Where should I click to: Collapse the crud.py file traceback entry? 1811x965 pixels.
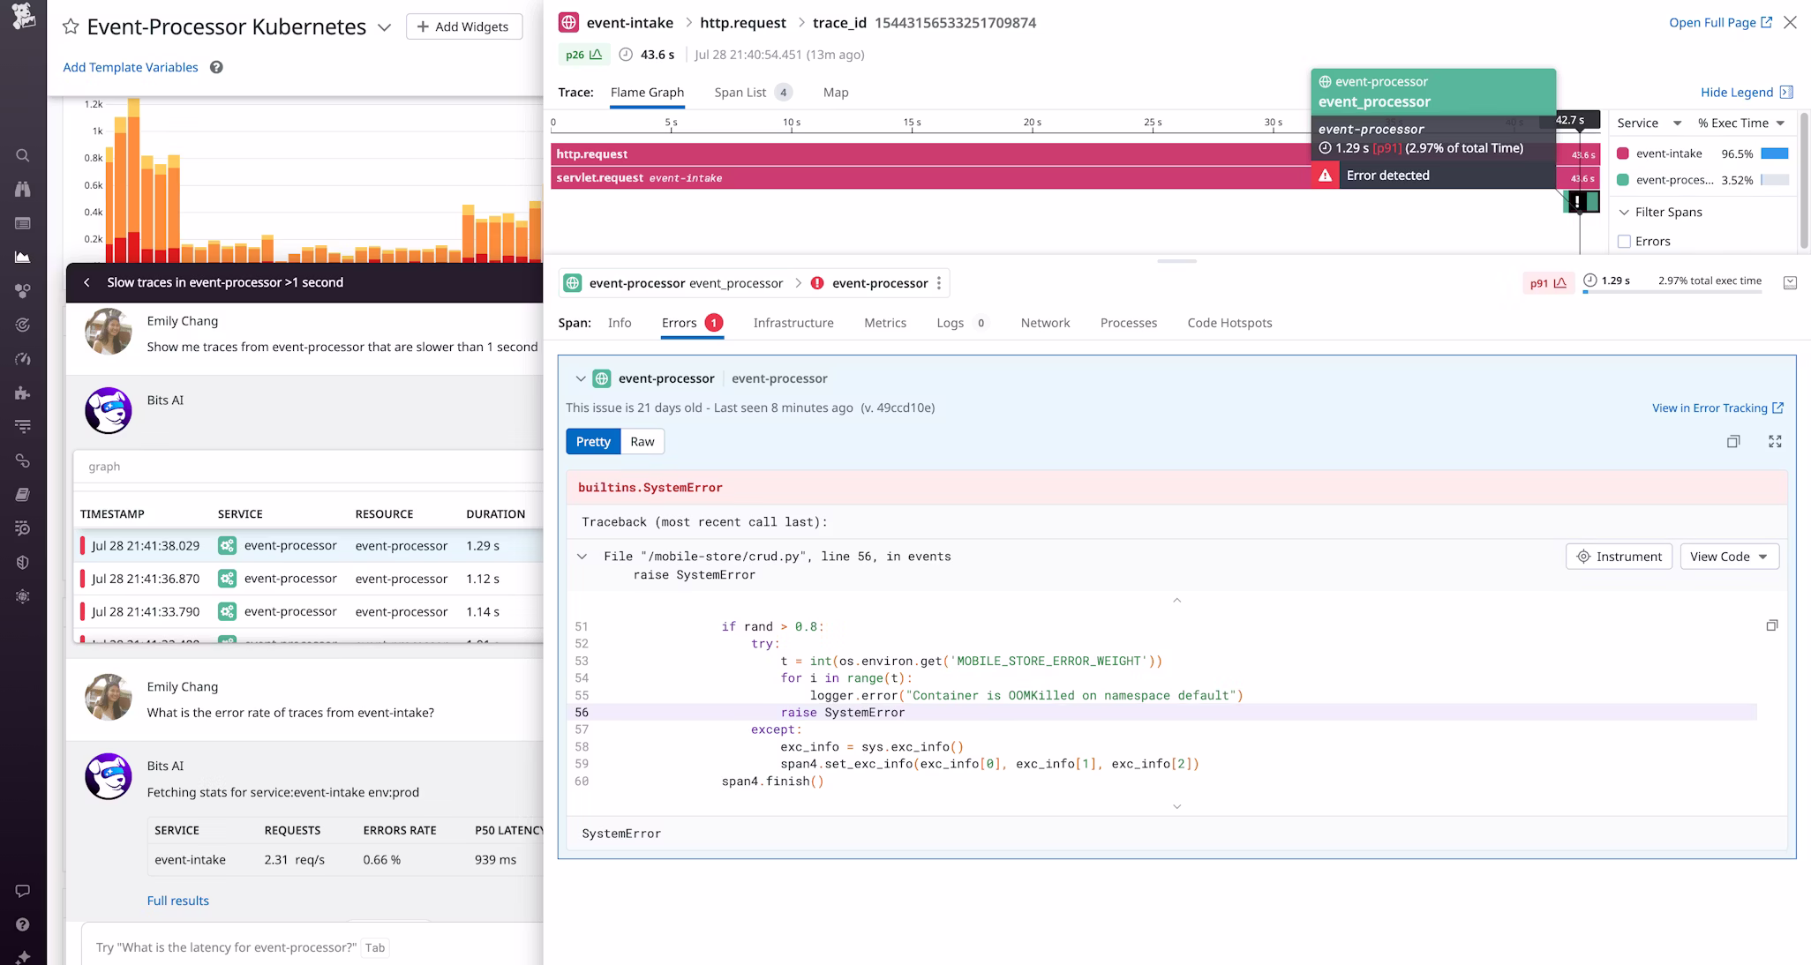[582, 556]
